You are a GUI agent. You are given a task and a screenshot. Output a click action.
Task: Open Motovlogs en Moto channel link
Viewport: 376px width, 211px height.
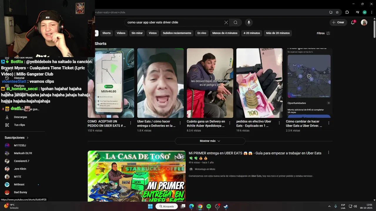[205, 169]
